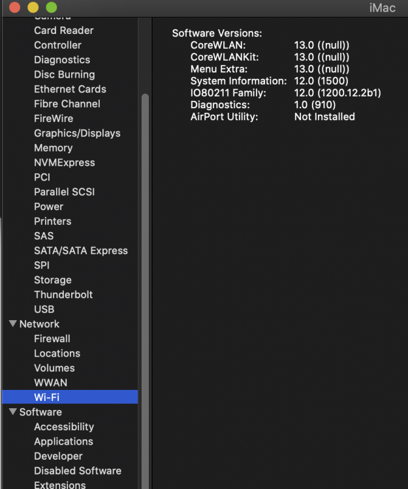408x489 pixels.
Task: Select Controller in the sidebar
Action: pos(57,45)
